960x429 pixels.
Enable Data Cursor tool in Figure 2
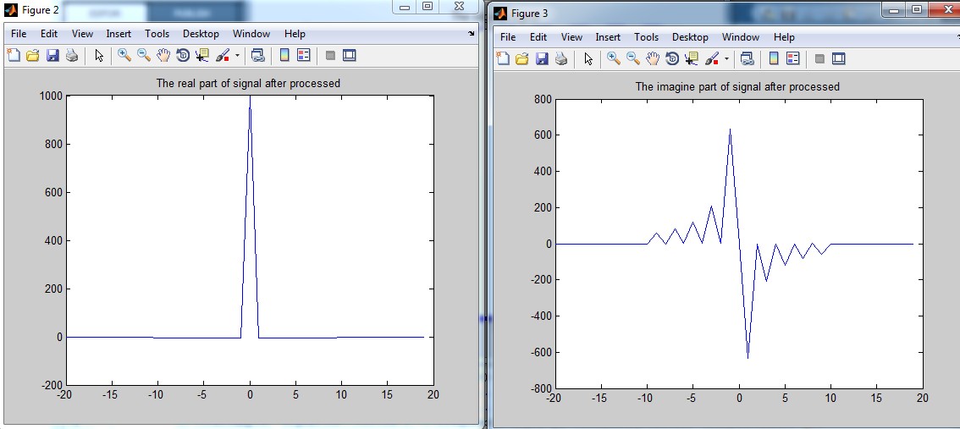point(202,56)
